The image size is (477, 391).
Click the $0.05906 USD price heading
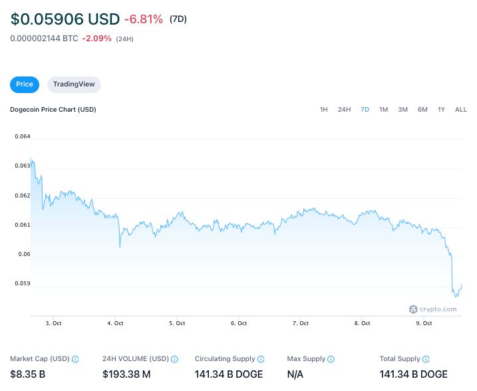(65, 19)
